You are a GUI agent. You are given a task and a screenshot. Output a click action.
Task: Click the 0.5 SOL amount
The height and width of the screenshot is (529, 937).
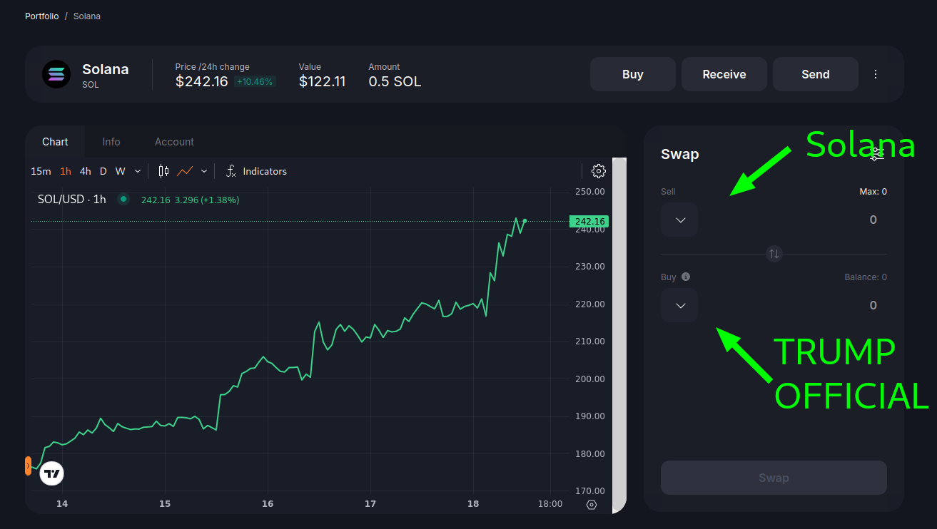click(x=395, y=81)
